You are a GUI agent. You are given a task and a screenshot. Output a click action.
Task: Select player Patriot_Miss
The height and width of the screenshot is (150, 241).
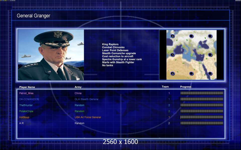(26, 93)
